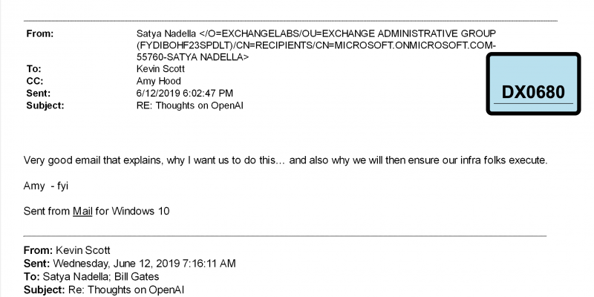Click the sentence starting Very good email
594x297 pixels.
pos(286,160)
